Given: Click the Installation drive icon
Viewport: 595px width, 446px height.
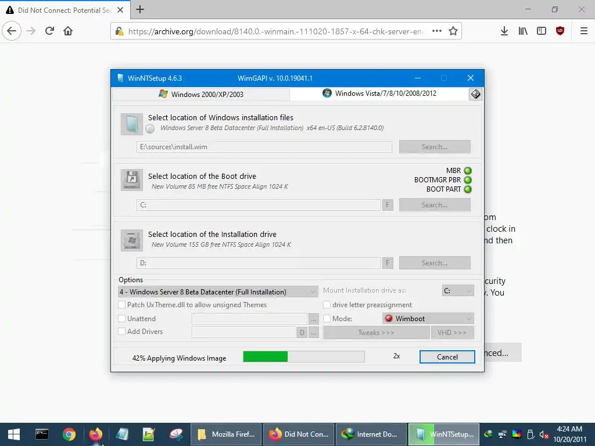Looking at the screenshot, I should [x=132, y=240].
